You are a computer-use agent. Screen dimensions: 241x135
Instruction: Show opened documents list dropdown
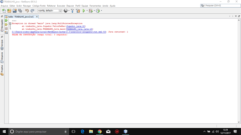coord(236,16)
